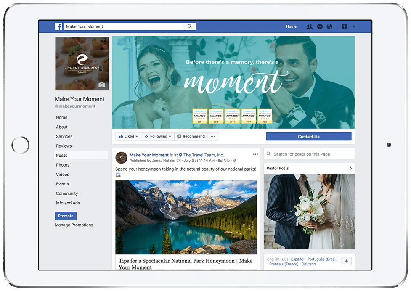Image resolution: width=411 pixels, height=291 pixels.
Task: Click the @makeyourmoment username
Action: [x=75, y=106]
